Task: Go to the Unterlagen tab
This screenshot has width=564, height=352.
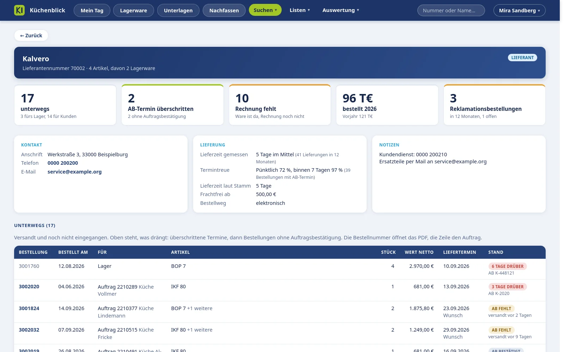Action: tap(178, 11)
